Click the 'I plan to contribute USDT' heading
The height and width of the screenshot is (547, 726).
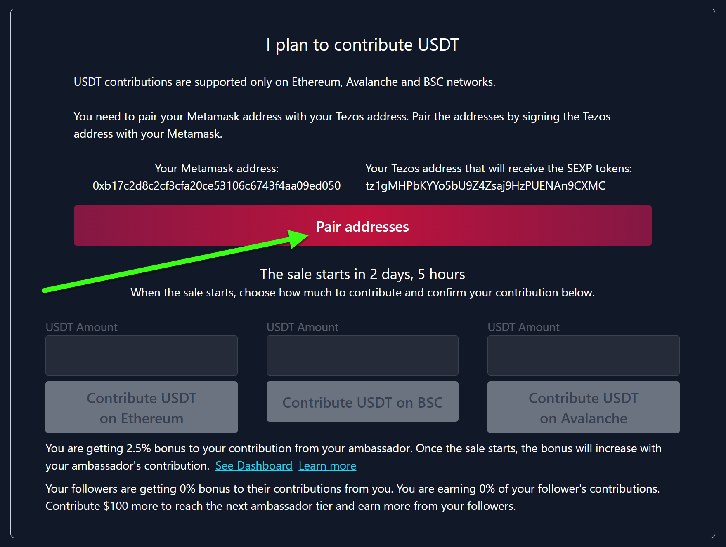click(362, 45)
